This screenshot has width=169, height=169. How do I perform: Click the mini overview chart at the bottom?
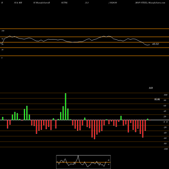[83, 162]
